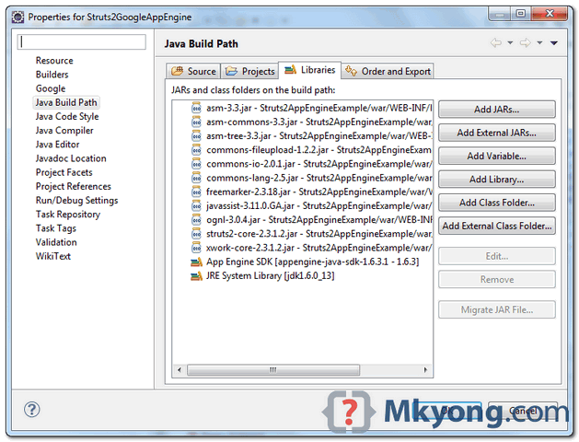
Task: Click the Eclipse icon in the title bar
Action: coord(17,17)
